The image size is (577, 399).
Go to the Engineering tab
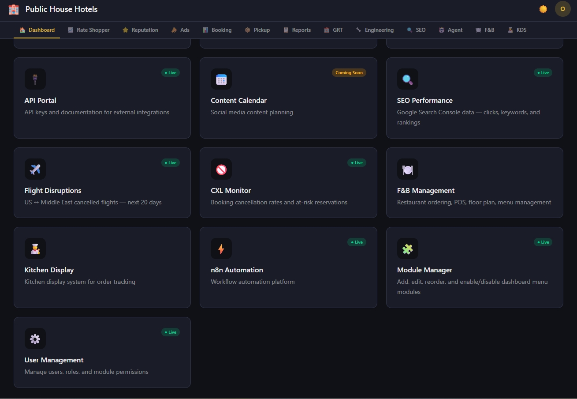click(375, 30)
